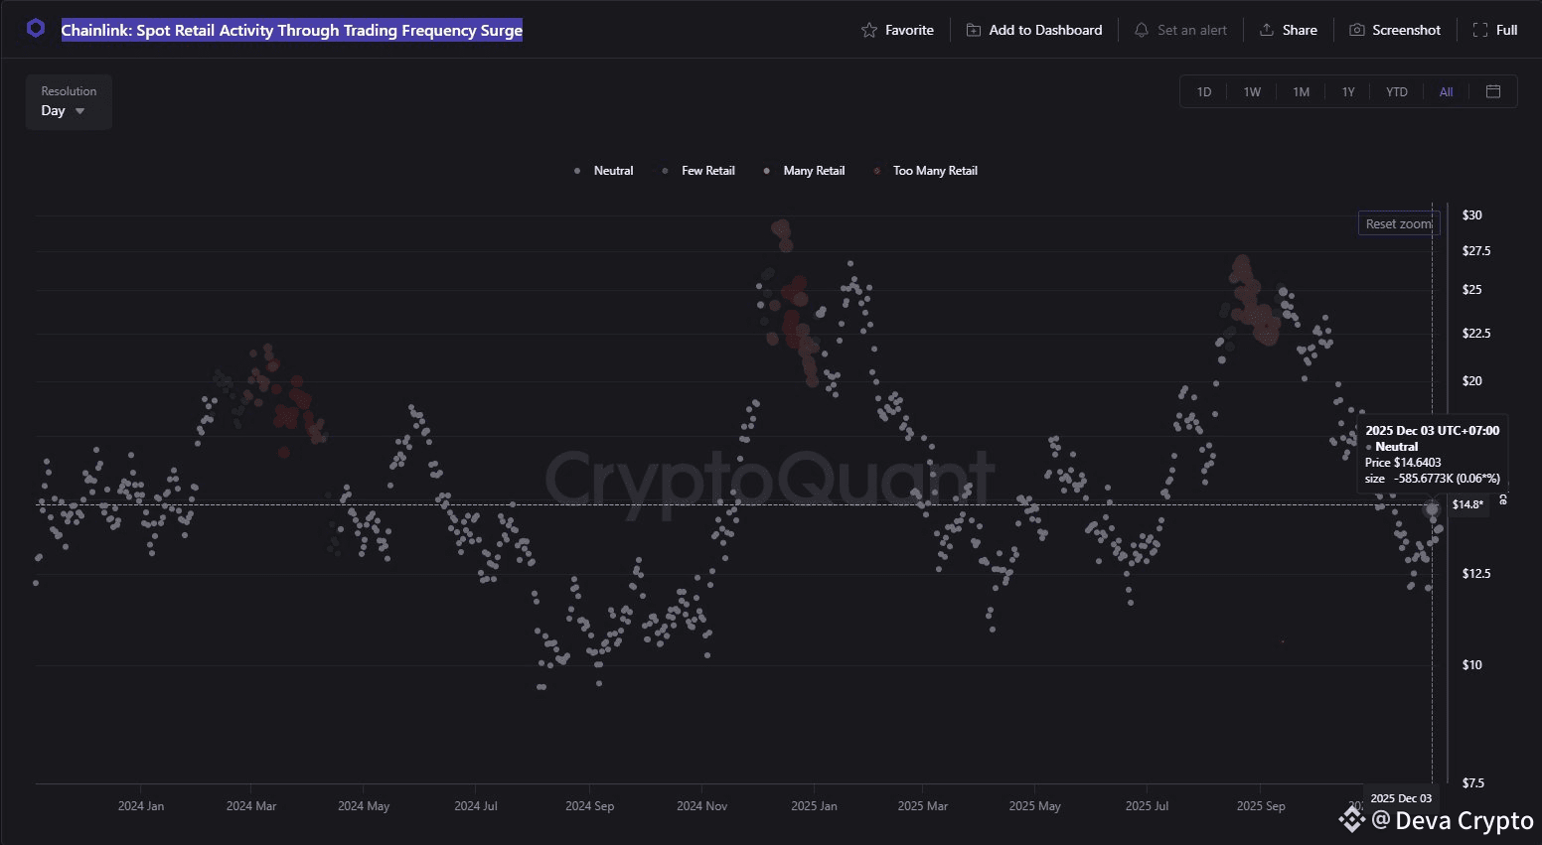Click the 2025 May axis label
Viewport: 1542px width, 845px height.
coord(1035,806)
